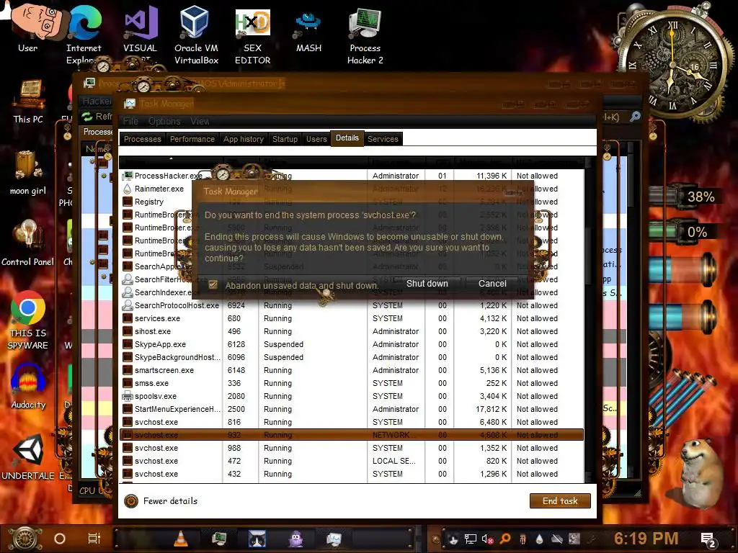738x553 pixels.
Task: Click the End task button
Action: point(560,501)
